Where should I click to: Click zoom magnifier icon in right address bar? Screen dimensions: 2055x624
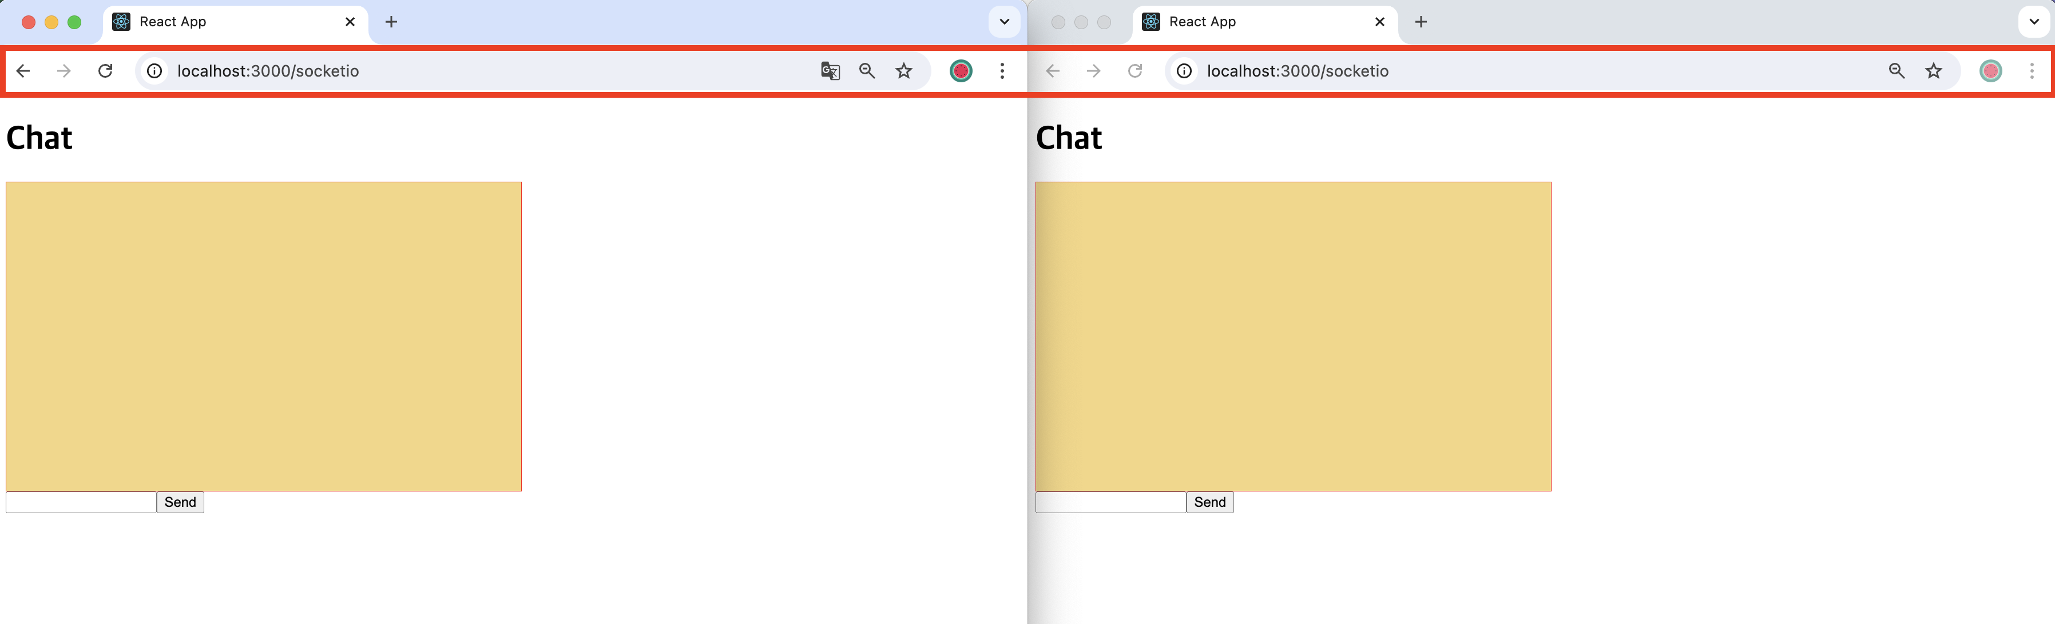[1897, 71]
